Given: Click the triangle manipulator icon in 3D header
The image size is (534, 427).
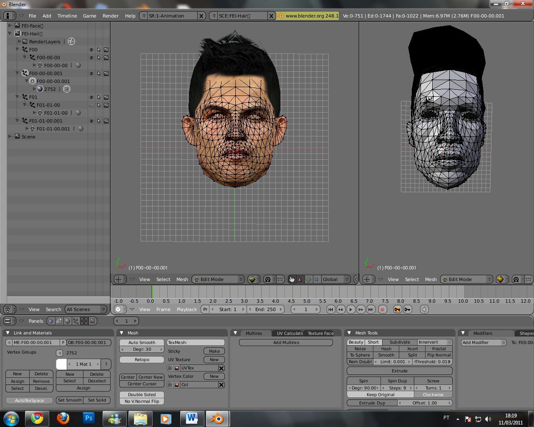Looking at the screenshot, I should [x=300, y=279].
